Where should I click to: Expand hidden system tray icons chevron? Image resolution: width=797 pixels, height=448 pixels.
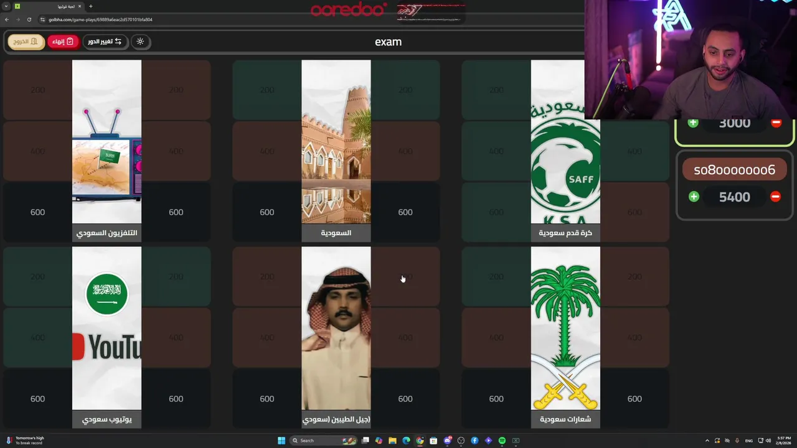click(x=707, y=441)
